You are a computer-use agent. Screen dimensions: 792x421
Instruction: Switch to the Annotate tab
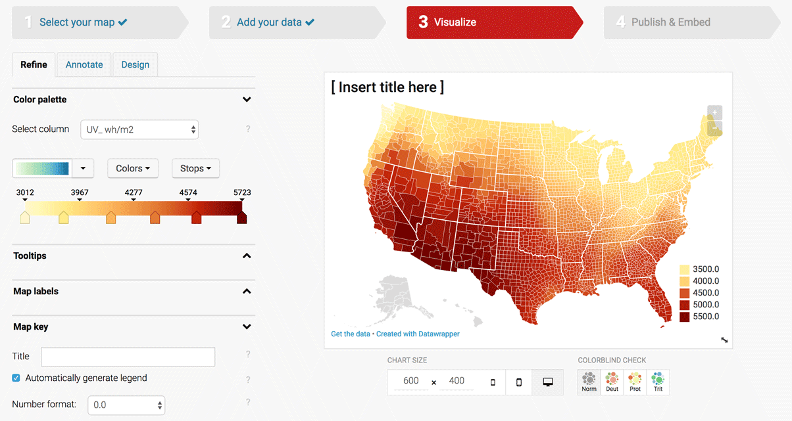point(84,64)
